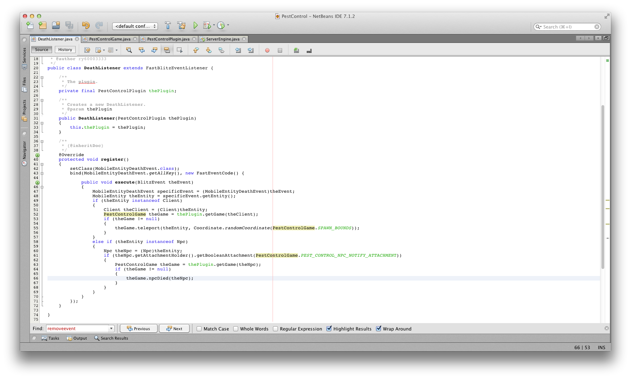Switch to the ServerEngine.java tab
631x379 pixels.
(223, 39)
